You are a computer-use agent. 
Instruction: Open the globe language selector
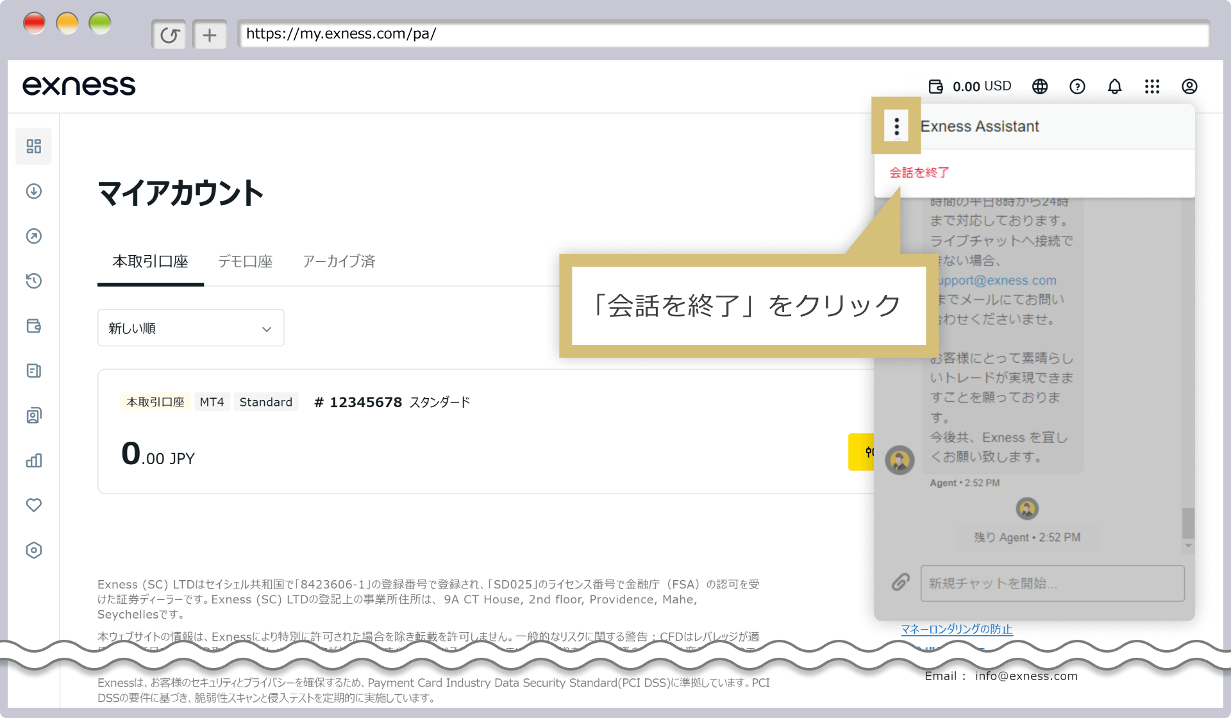click(x=1040, y=87)
